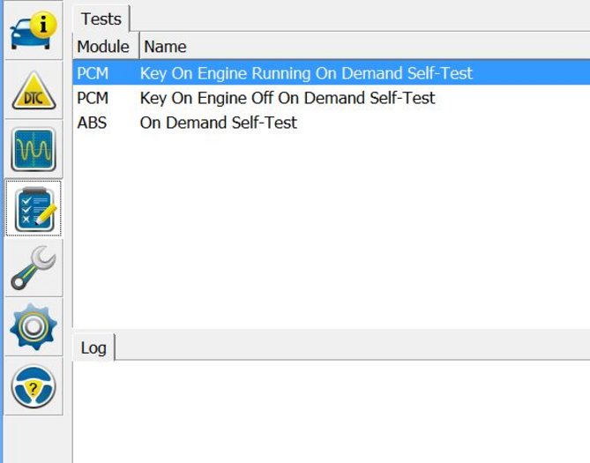Open the vehicle information icon
This screenshot has height=463, width=590.
point(34,31)
